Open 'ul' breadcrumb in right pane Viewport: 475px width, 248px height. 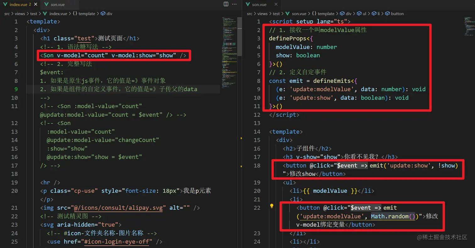pos(362,13)
